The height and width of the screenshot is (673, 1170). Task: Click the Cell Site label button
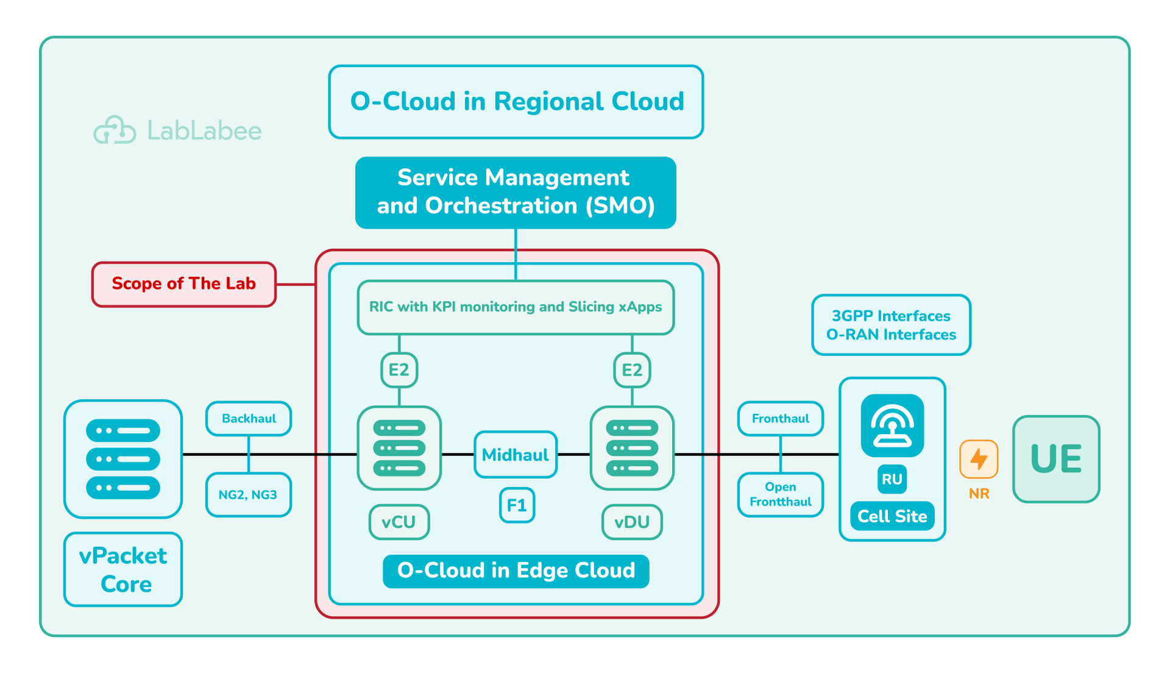(892, 516)
